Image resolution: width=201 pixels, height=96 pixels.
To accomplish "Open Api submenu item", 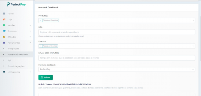I will tap(9, 60).
